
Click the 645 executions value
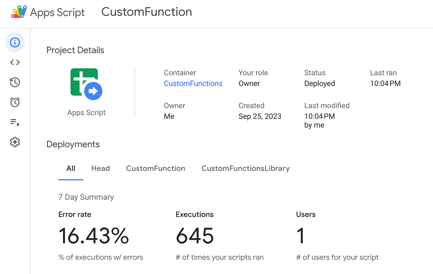pyautogui.click(x=195, y=236)
